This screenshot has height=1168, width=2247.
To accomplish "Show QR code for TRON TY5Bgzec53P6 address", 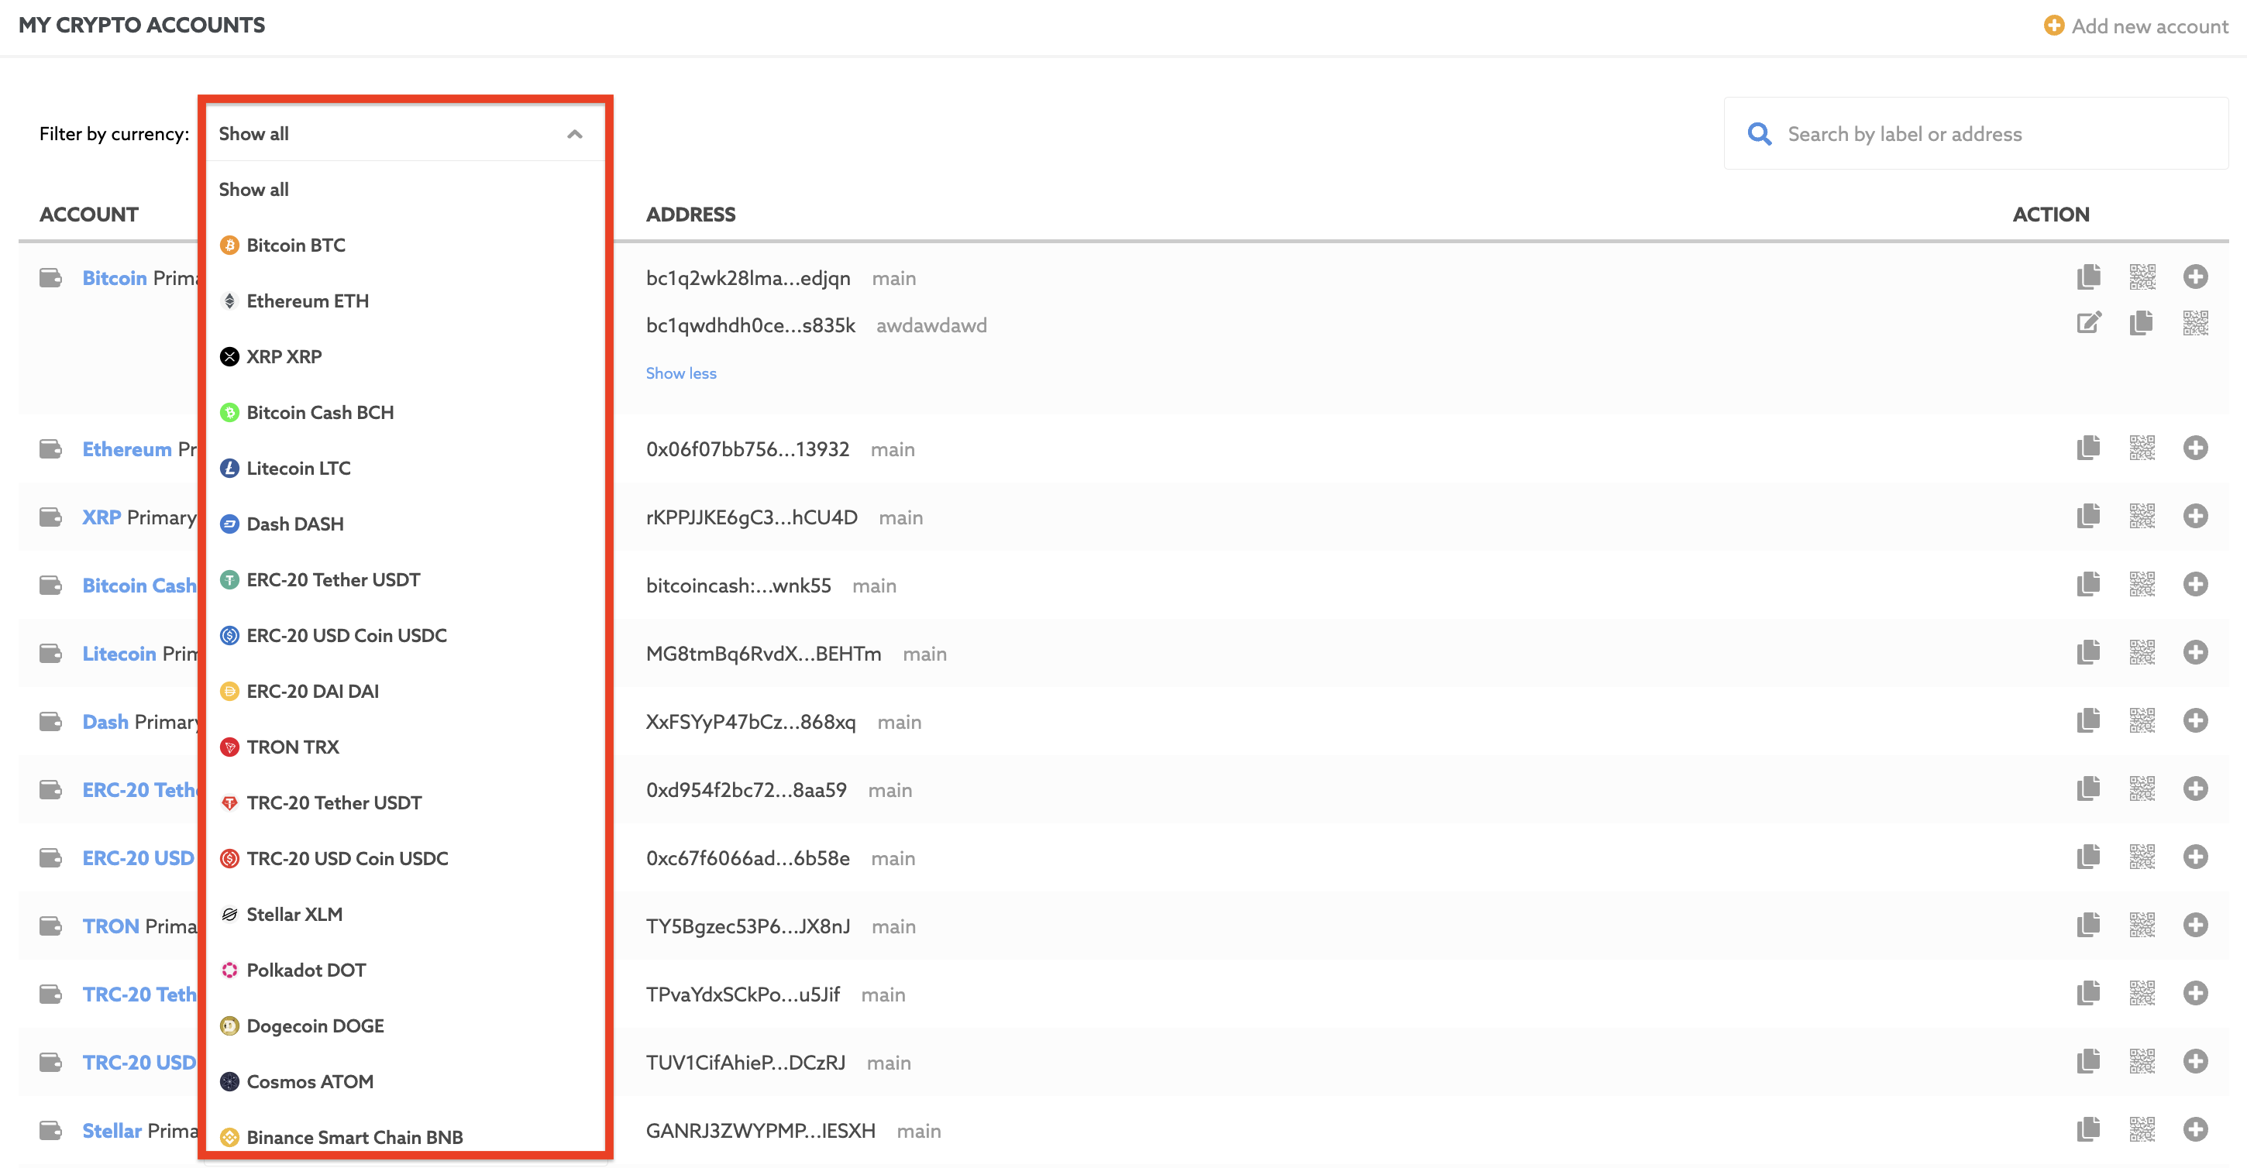I will click(x=2142, y=925).
